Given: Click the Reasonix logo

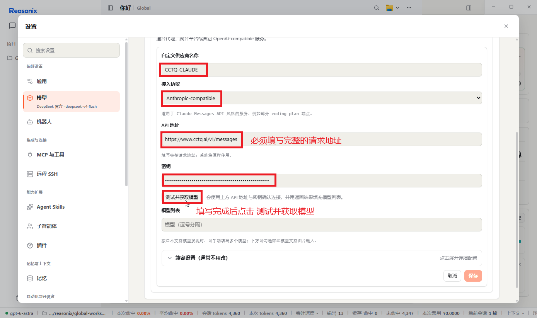Looking at the screenshot, I should [x=23, y=10].
